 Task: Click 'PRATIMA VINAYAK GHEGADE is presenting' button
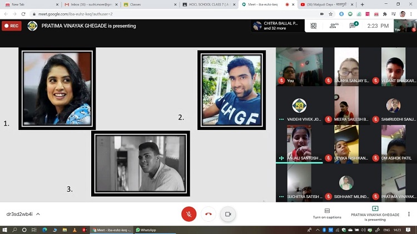[x=375, y=214]
